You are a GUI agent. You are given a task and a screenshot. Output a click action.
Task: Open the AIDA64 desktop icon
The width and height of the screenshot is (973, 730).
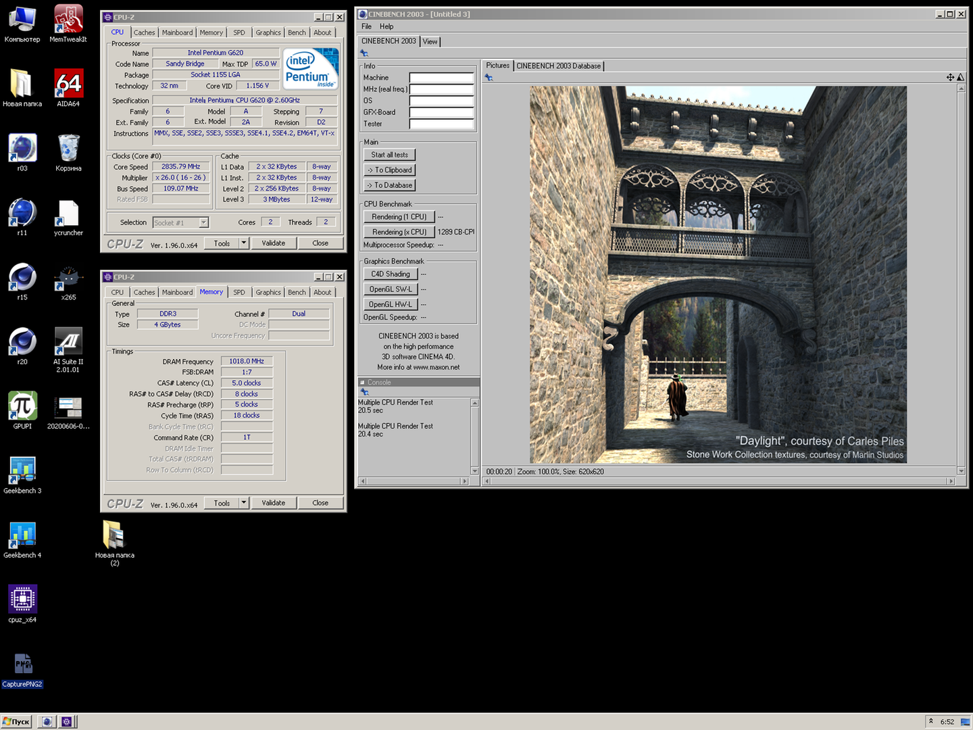click(68, 88)
